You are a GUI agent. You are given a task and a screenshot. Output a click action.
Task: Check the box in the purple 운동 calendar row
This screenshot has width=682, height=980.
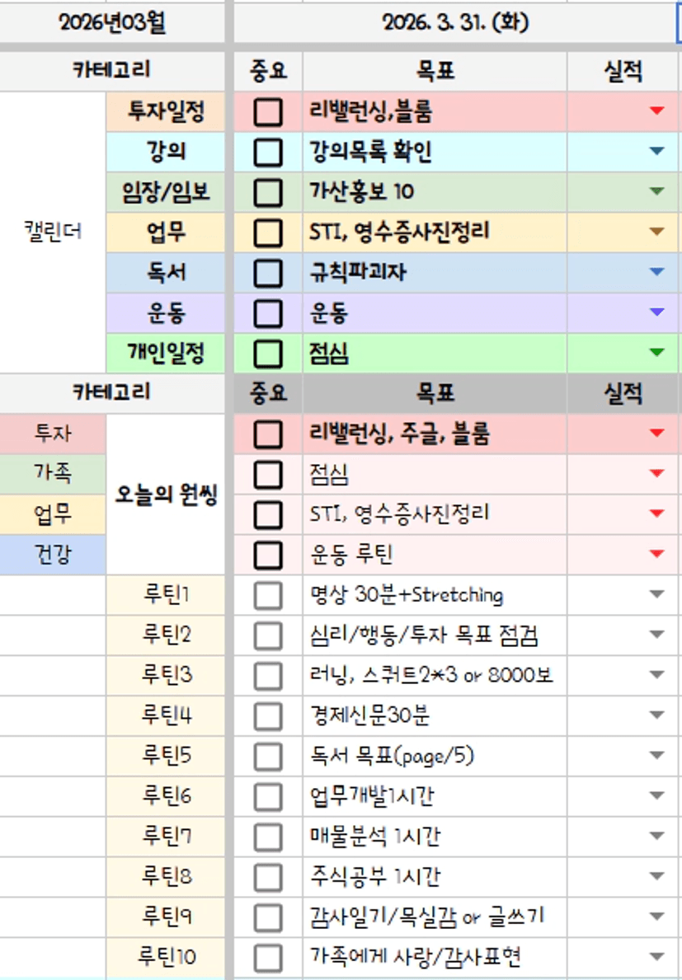point(268,313)
